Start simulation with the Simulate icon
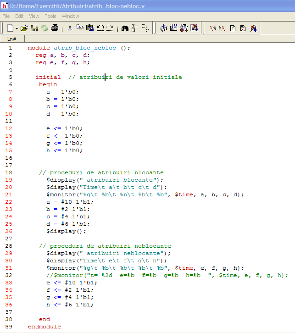This screenshot has height=333, width=295. tap(184, 28)
